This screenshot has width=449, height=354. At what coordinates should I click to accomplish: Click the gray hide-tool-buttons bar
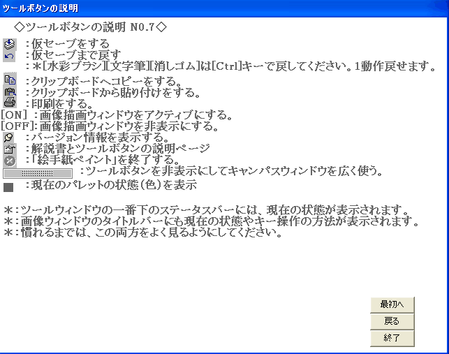37,172
